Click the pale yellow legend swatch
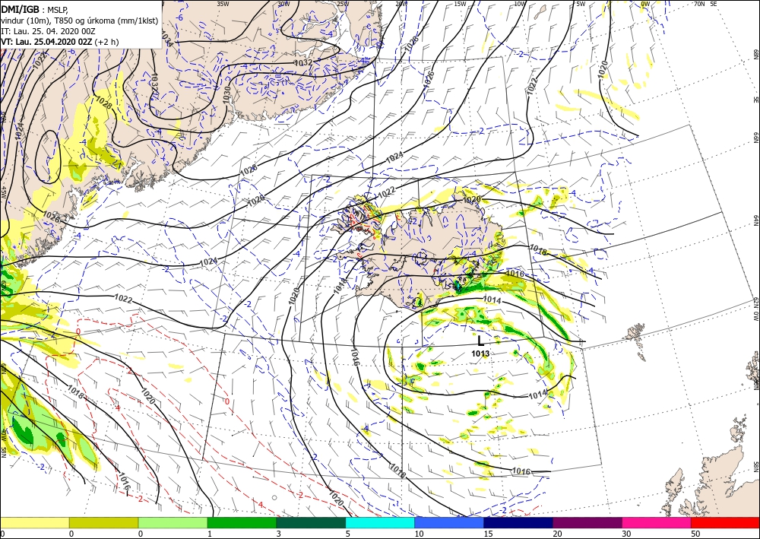 pos(35,522)
